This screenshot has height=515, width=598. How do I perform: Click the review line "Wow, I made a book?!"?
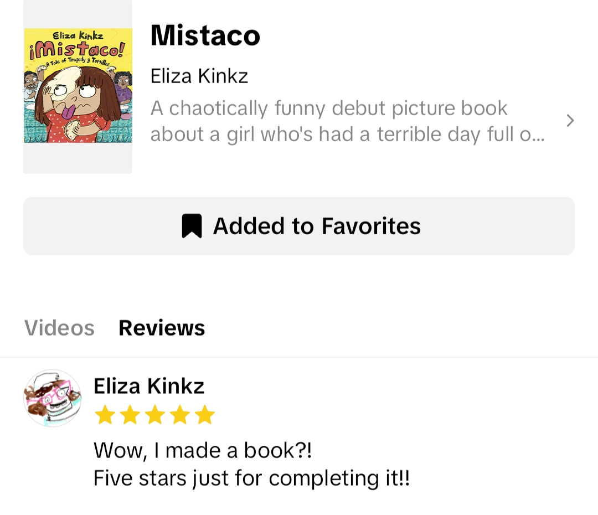pyautogui.click(x=203, y=450)
